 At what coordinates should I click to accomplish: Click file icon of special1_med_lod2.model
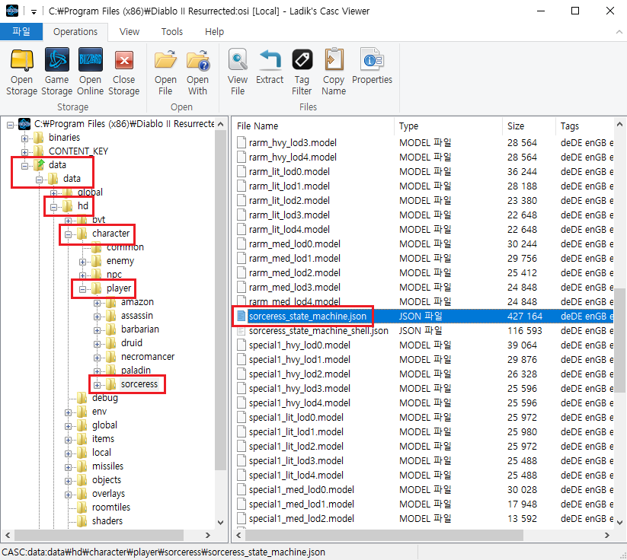(241, 518)
